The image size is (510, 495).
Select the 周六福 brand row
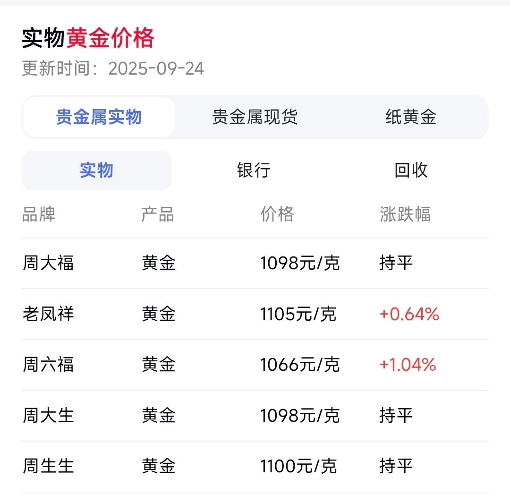click(x=255, y=365)
